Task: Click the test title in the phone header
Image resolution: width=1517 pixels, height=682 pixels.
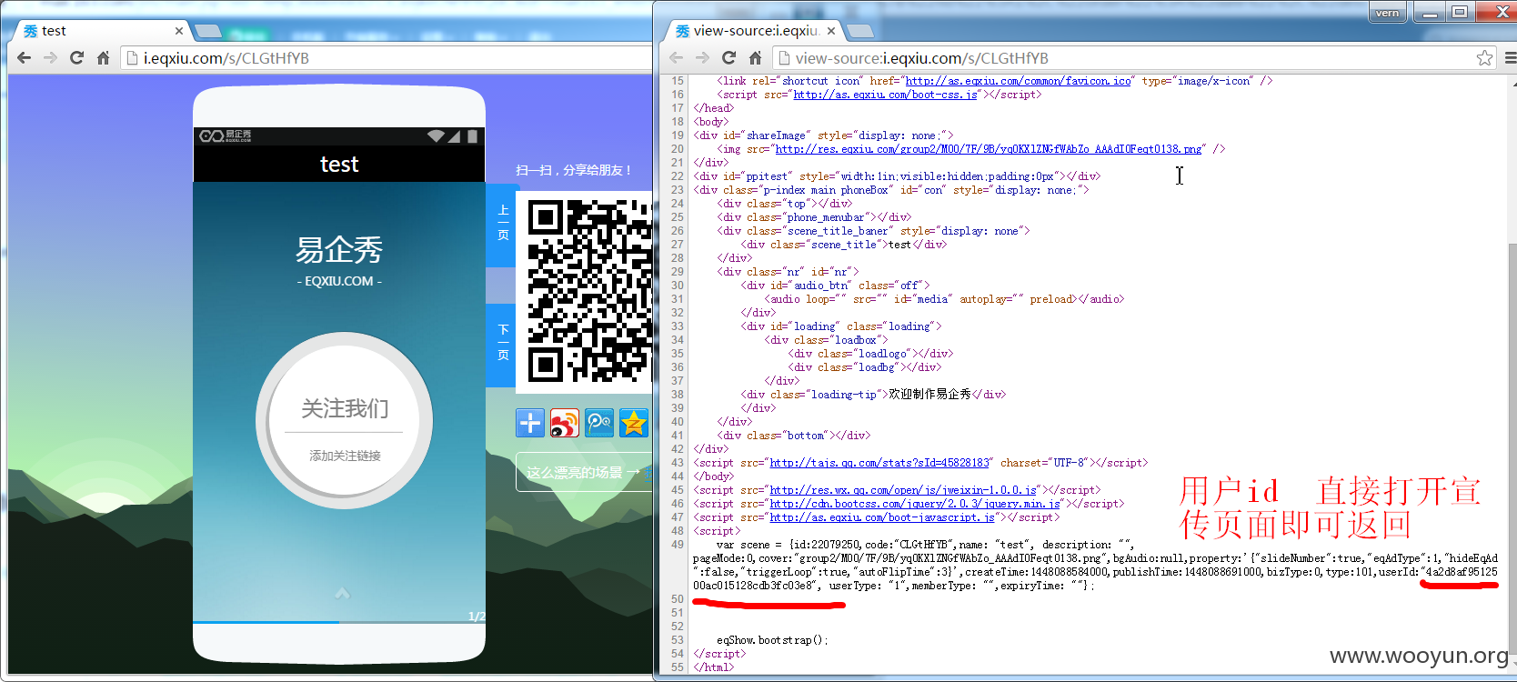Action: tap(339, 165)
